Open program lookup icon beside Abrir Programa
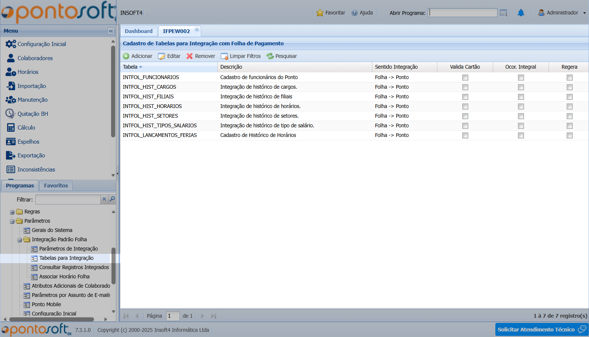 (503, 13)
